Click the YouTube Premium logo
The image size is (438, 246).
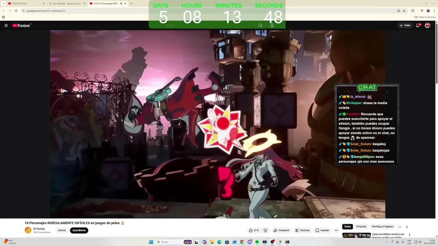tap(21, 25)
